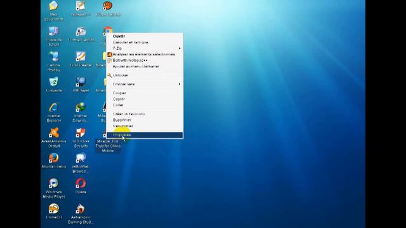
Task: Open the Mozilla Firefox shortcut
Action: tap(53, 158)
